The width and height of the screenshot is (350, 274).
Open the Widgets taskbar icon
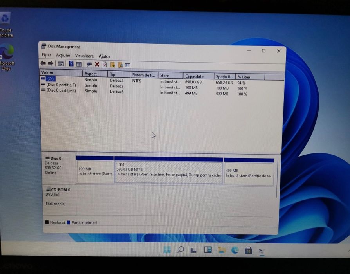pyautogui.click(x=208, y=250)
